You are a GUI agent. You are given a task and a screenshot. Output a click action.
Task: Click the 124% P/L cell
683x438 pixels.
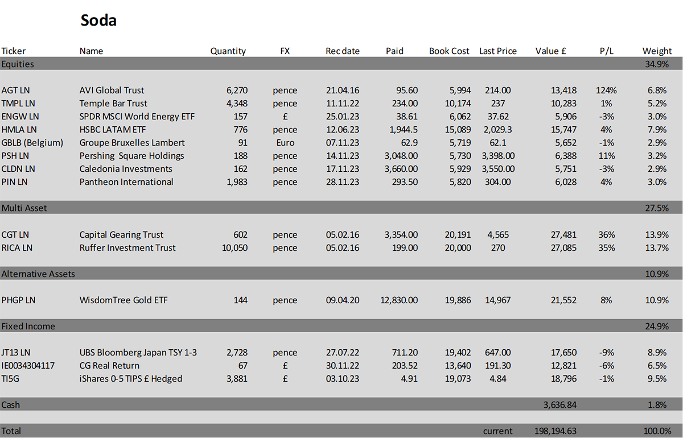click(x=606, y=90)
